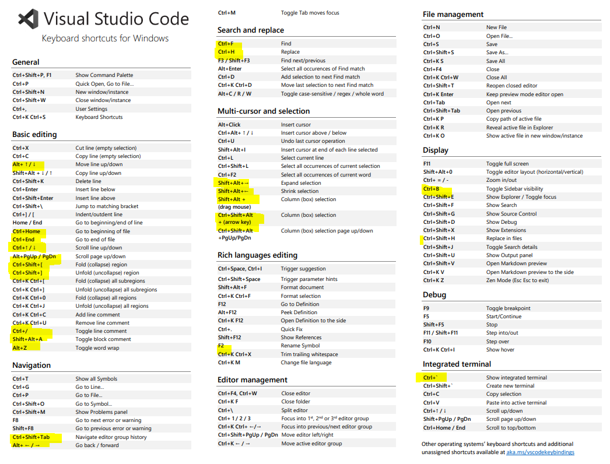
Task: Click 'Reveal active file in Explorer'
Action: 520,128
